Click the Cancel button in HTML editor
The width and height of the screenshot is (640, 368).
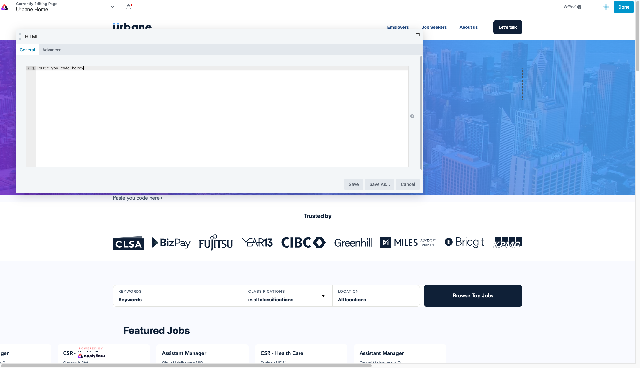coord(408,184)
